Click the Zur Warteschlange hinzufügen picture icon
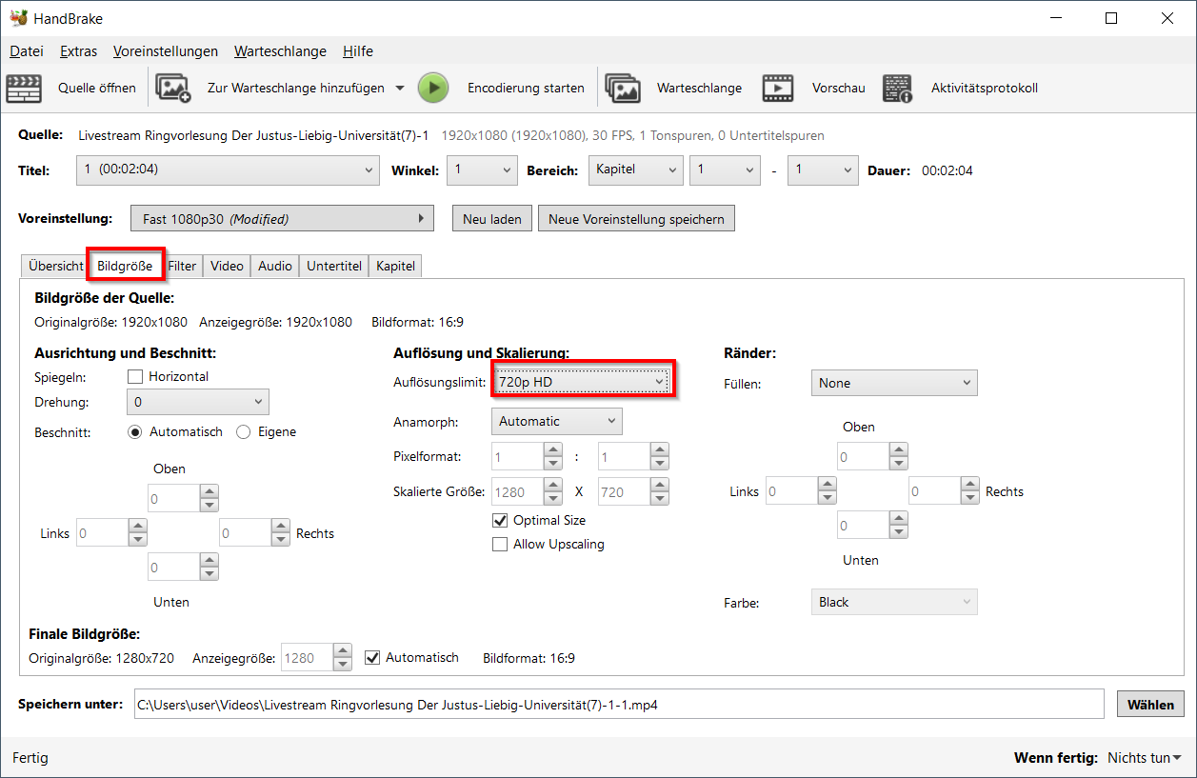1197x778 pixels. click(173, 89)
